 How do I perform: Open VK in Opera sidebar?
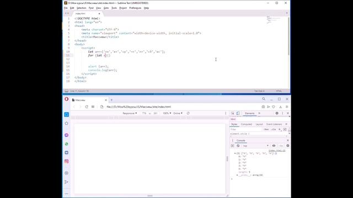tap(66, 153)
